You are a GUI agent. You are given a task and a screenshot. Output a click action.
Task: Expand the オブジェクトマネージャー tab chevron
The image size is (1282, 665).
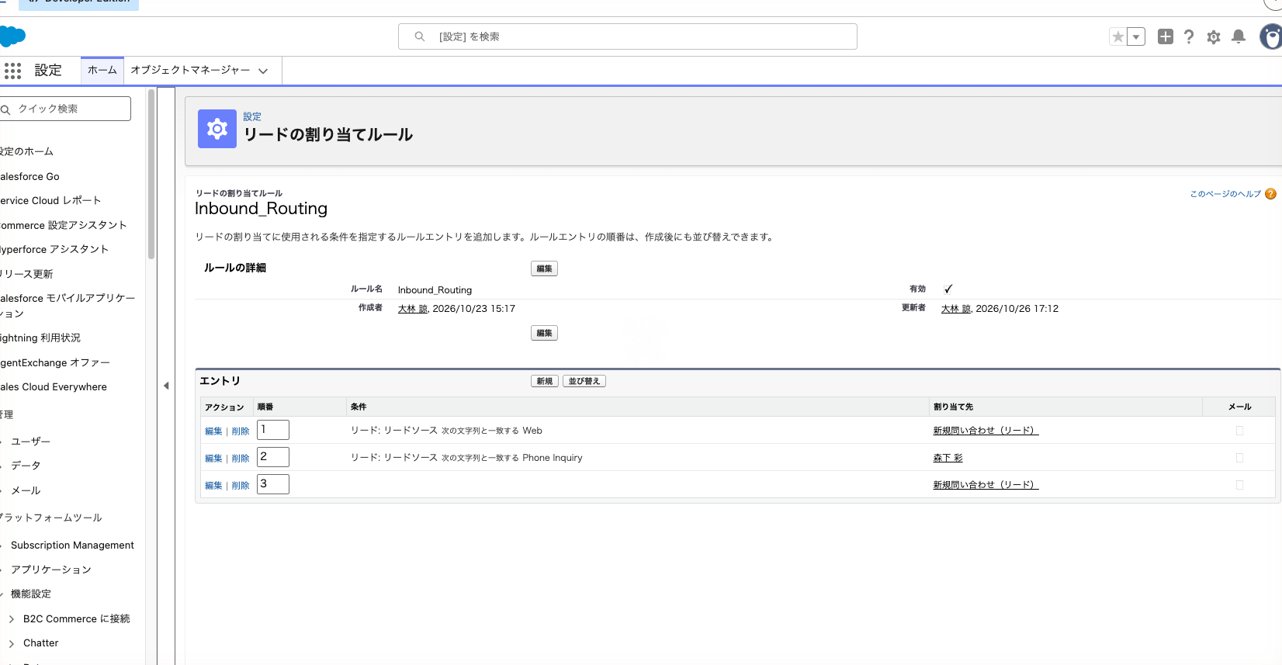coord(263,71)
